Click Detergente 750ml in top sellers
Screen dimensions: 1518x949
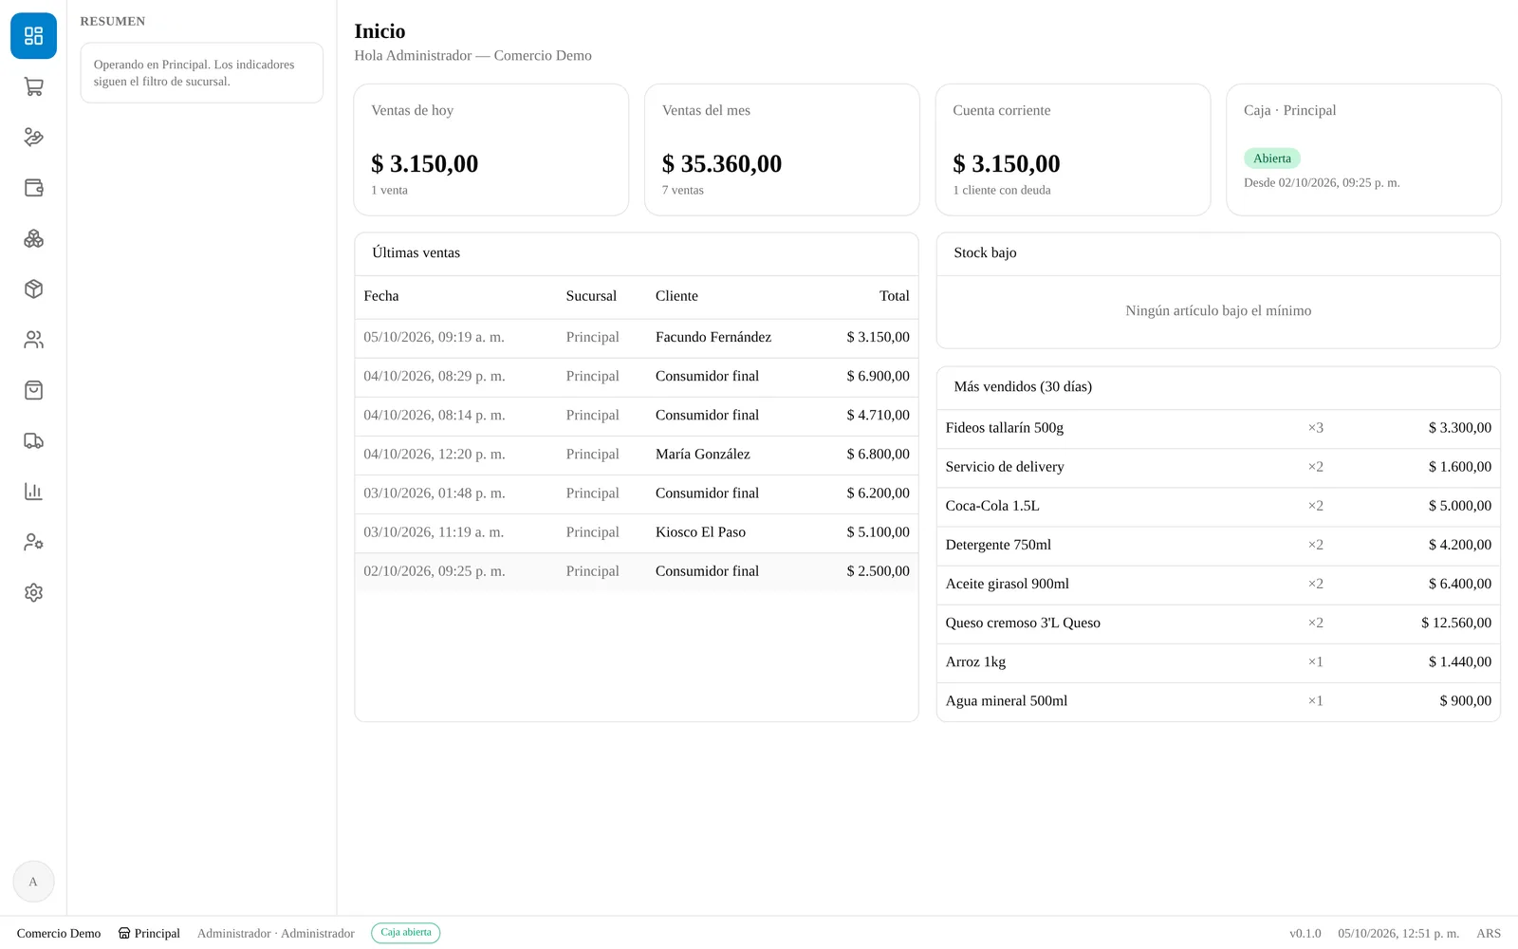click(1218, 545)
